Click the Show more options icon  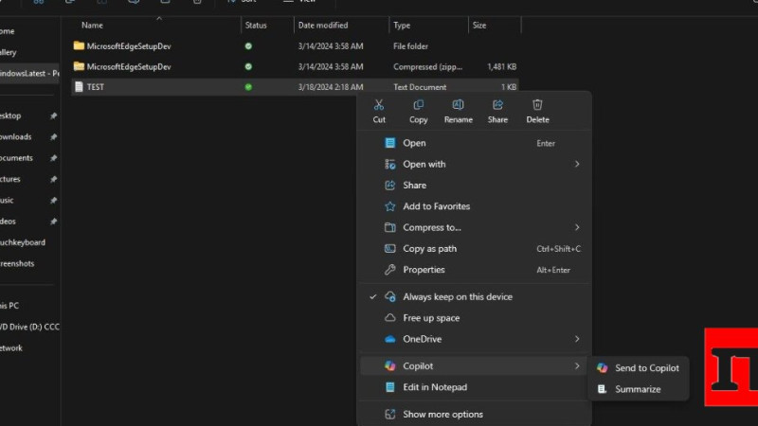390,415
